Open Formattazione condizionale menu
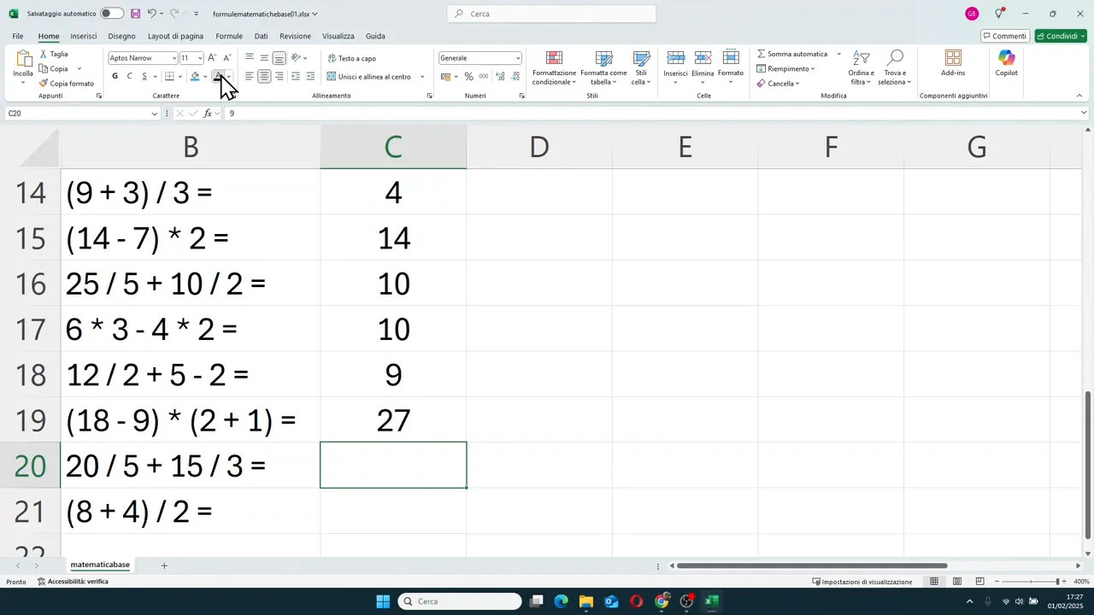 554,67
